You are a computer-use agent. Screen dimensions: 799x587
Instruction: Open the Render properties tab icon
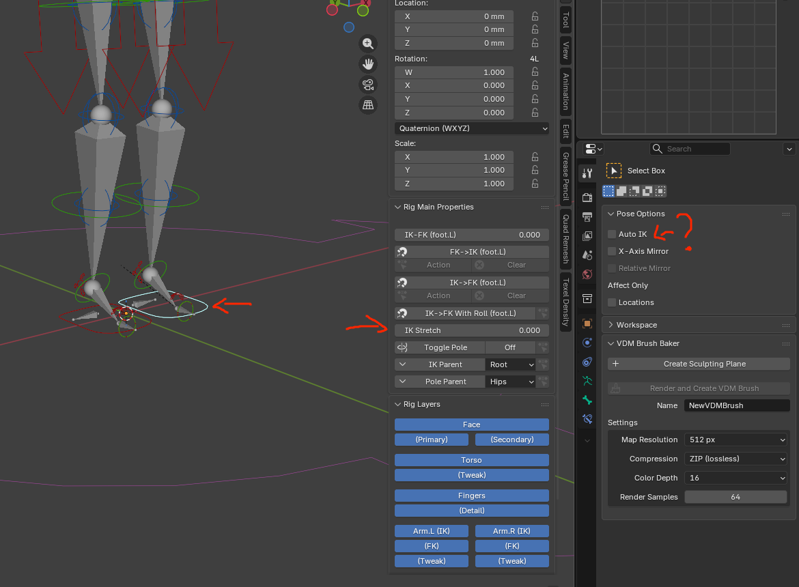(587, 197)
